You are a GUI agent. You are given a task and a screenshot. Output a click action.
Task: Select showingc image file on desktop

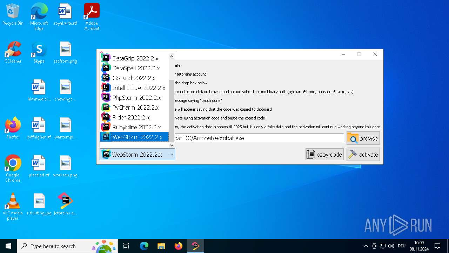pyautogui.click(x=66, y=91)
